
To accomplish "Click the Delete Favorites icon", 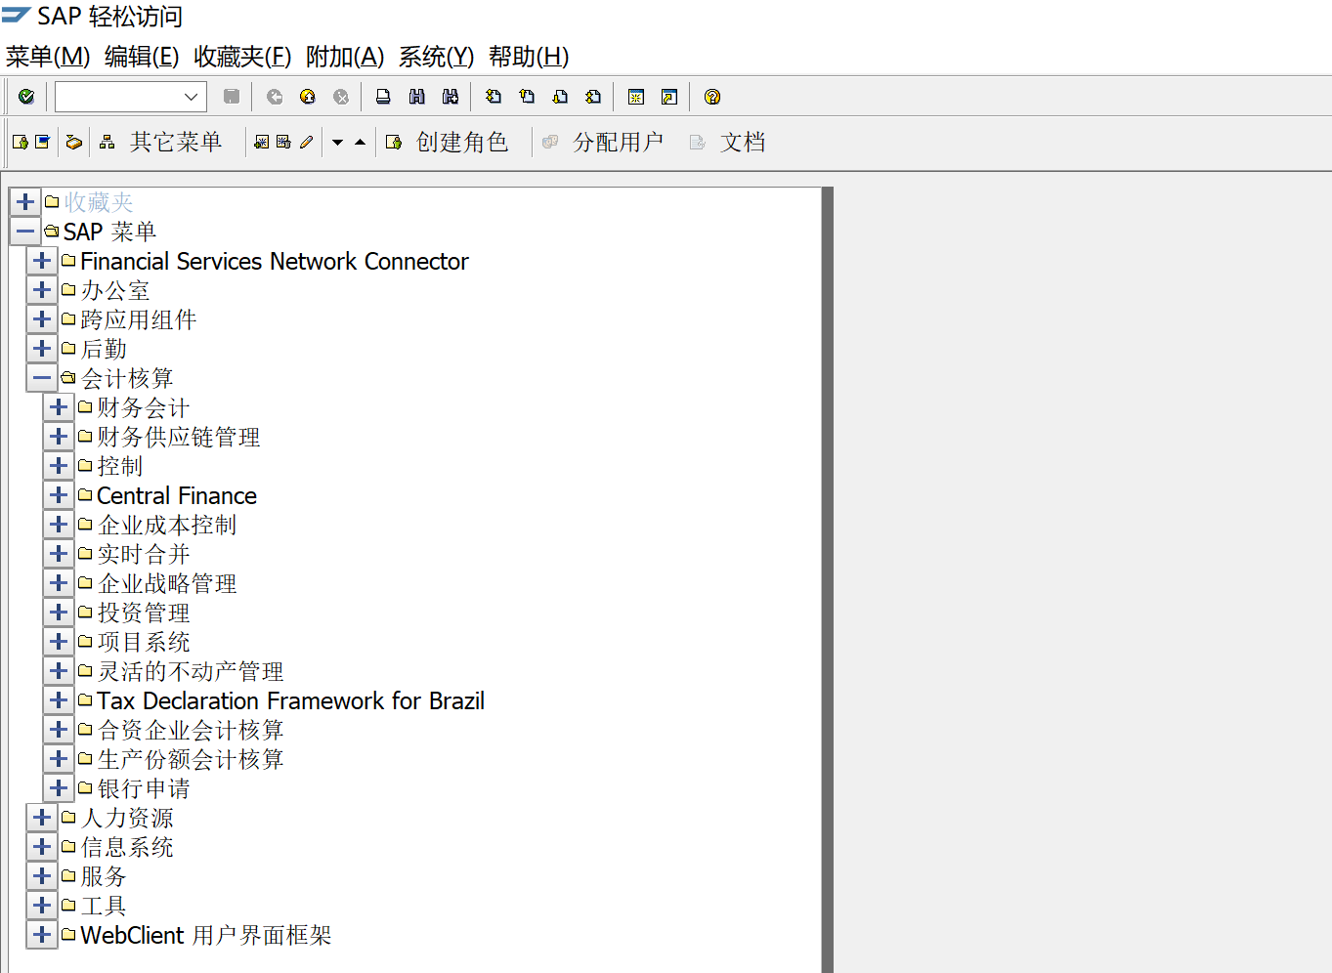I will [x=283, y=143].
